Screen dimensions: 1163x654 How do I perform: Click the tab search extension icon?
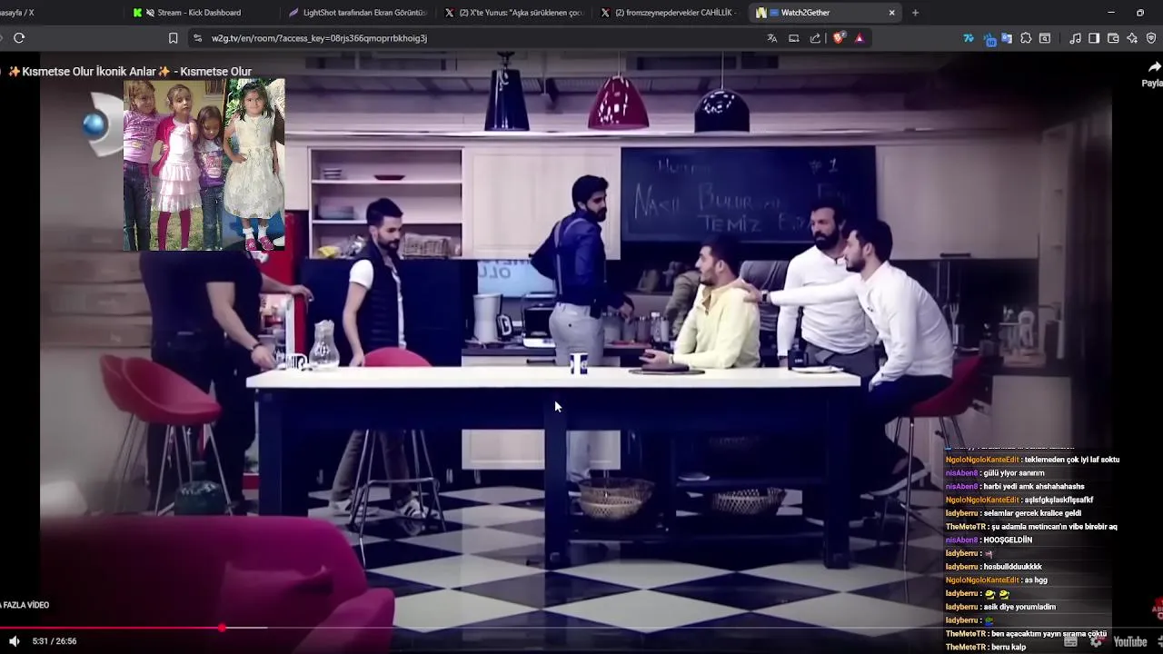pyautogui.click(x=1045, y=38)
